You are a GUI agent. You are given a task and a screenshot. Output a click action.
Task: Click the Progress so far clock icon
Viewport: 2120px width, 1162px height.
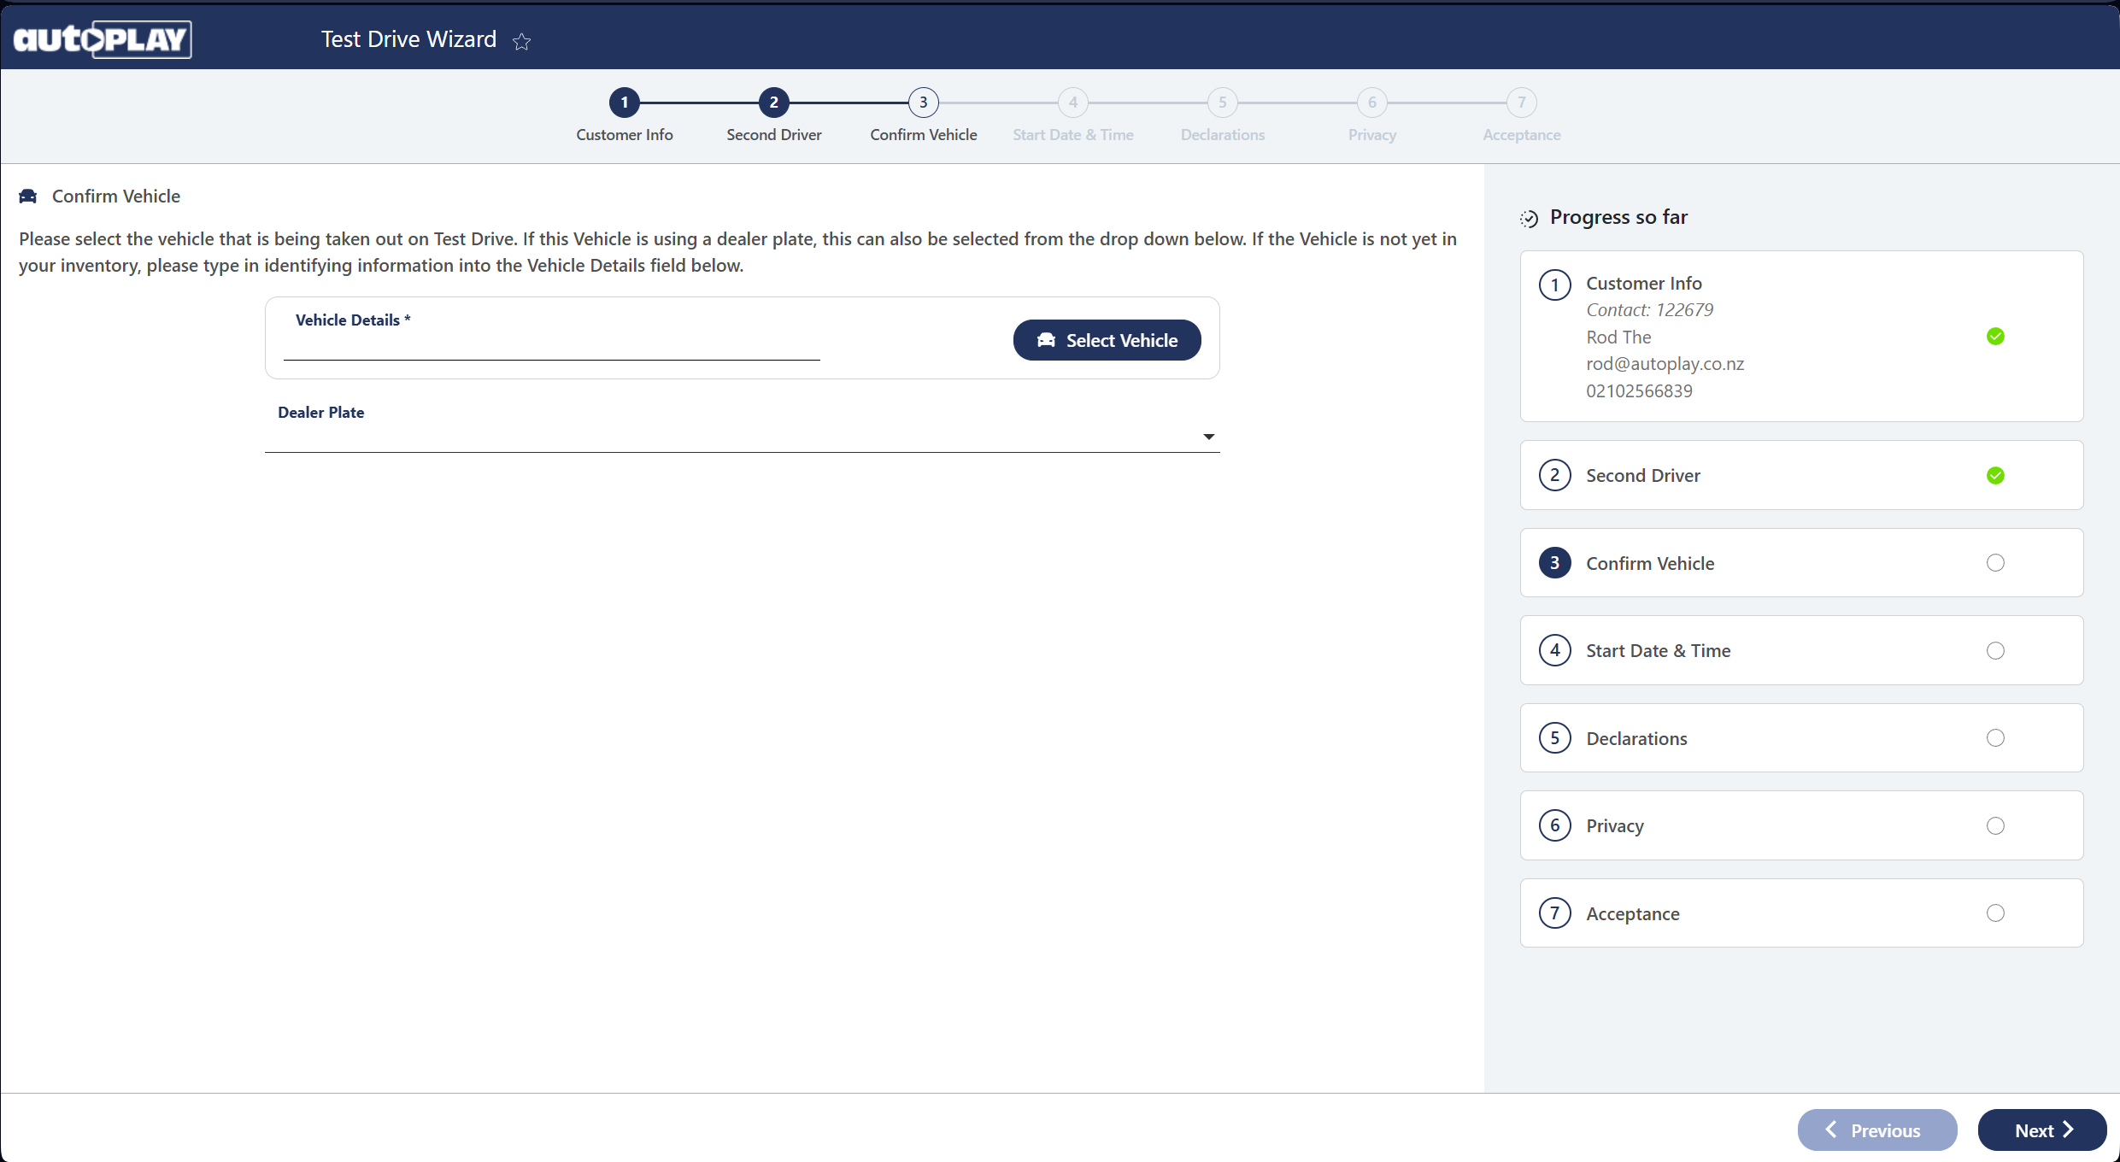click(1529, 219)
